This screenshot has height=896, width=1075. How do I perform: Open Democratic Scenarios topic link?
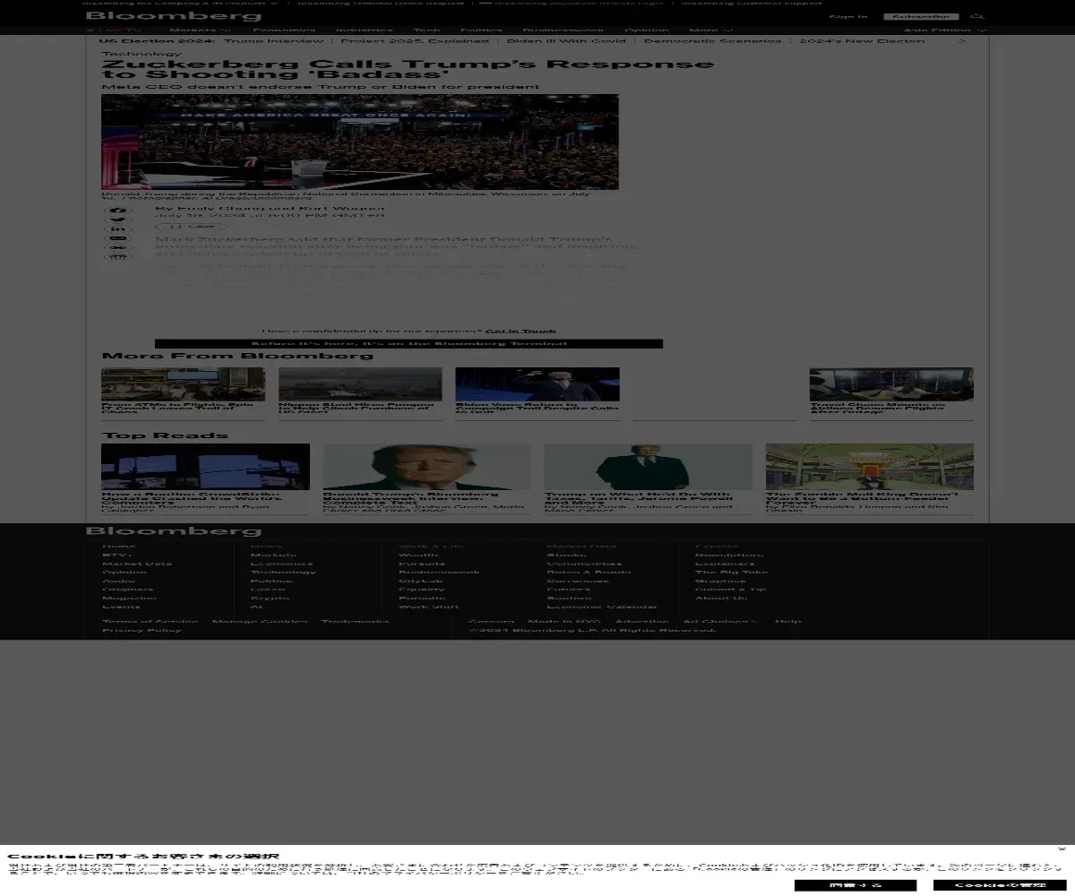(712, 41)
